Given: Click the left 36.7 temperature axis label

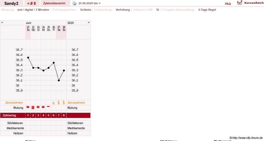Looking at the screenshot, I should coord(19,50).
